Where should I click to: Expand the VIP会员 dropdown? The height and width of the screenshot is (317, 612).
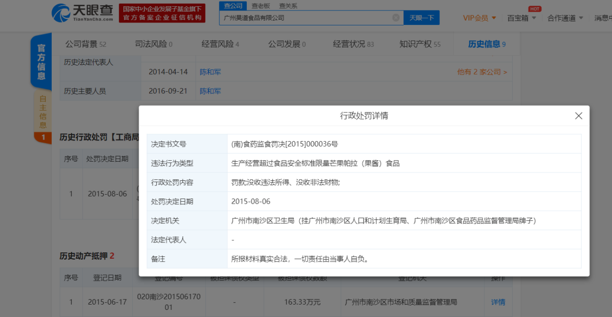(x=480, y=18)
